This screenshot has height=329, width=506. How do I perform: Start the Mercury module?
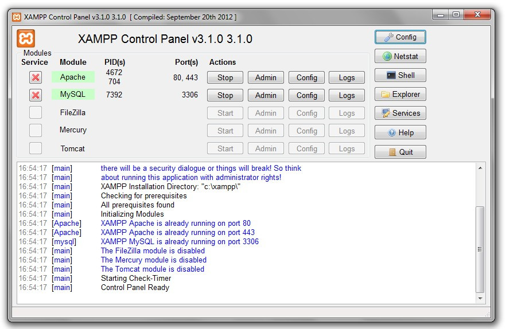(225, 131)
